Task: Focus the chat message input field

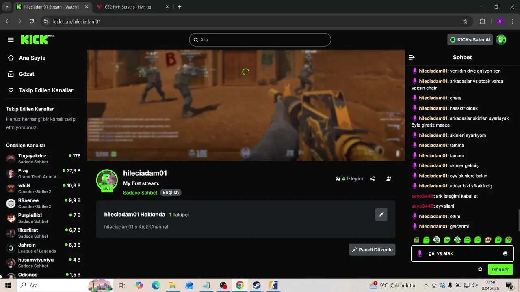Action: pos(462,253)
